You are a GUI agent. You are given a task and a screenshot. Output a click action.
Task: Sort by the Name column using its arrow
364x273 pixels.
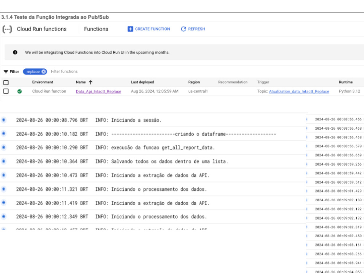[x=91, y=82]
